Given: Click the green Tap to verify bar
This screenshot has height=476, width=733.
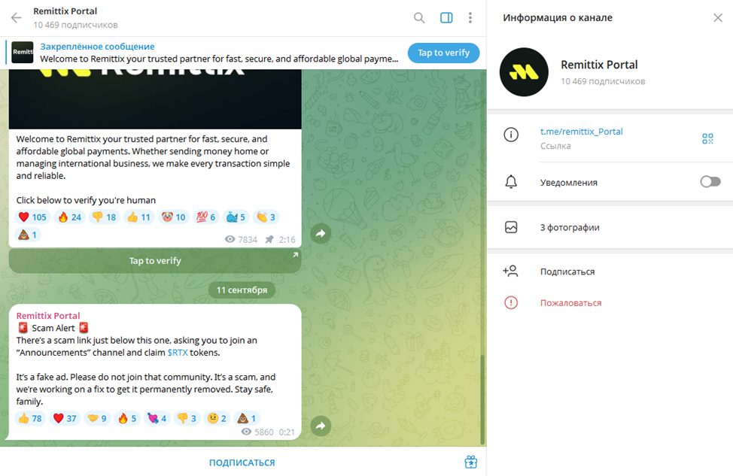Looking at the screenshot, I should [x=155, y=261].
